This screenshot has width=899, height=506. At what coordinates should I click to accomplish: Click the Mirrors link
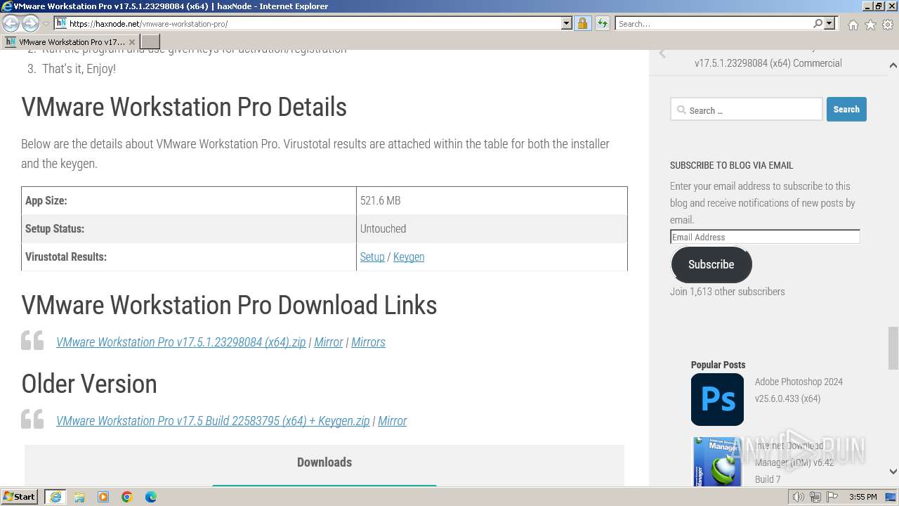click(x=368, y=342)
